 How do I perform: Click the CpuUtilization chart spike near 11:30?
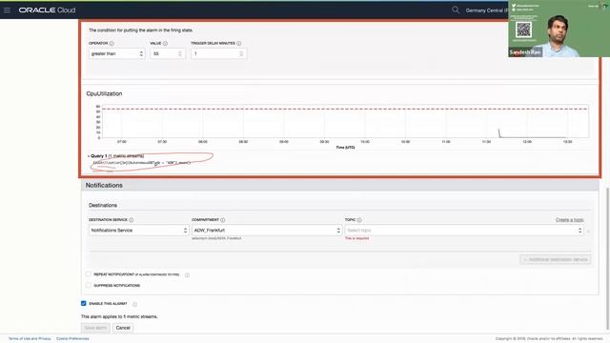pos(499,132)
